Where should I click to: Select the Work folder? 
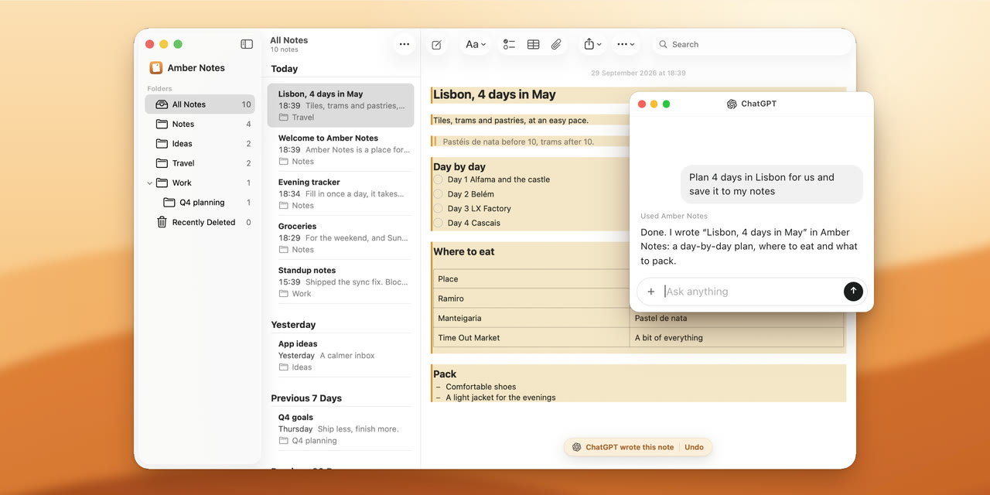200,183
